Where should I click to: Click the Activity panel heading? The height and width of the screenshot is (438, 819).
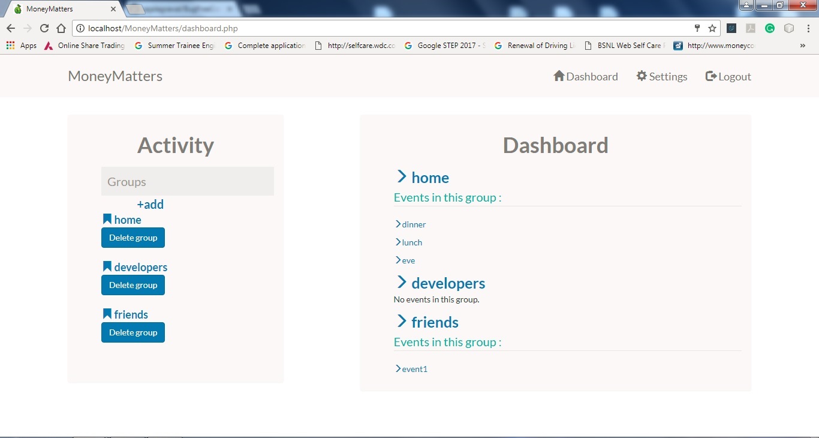[x=176, y=145]
